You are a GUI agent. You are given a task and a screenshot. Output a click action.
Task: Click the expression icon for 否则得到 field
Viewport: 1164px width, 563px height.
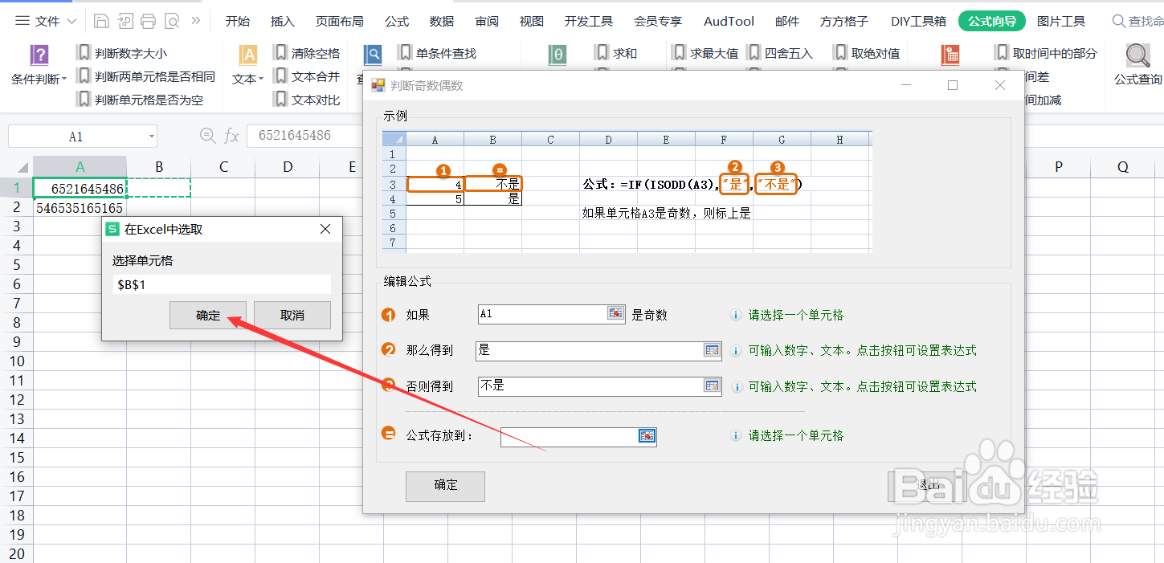pyautogui.click(x=712, y=386)
